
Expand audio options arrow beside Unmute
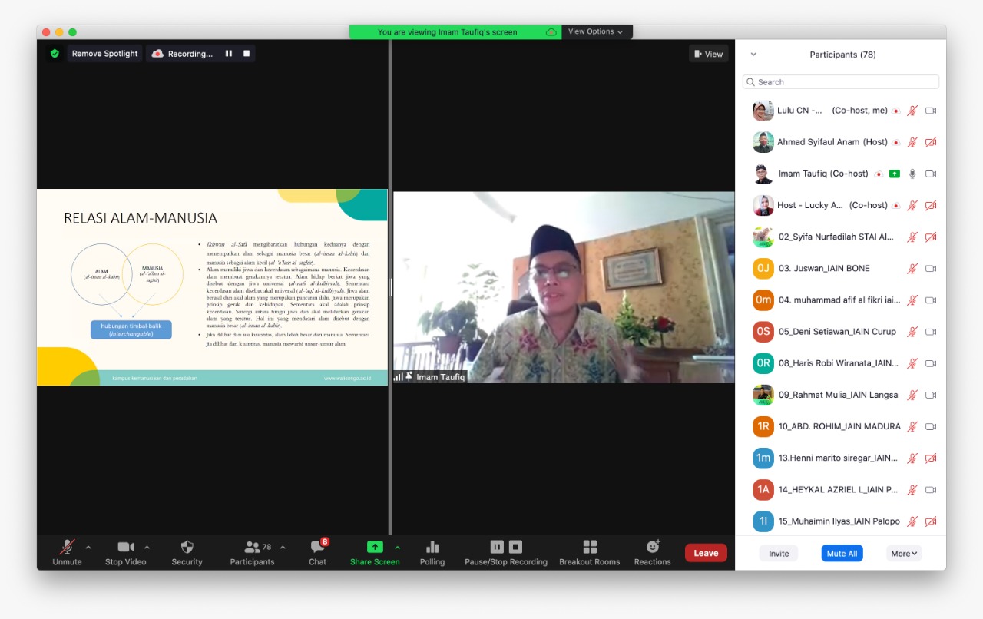click(x=88, y=548)
